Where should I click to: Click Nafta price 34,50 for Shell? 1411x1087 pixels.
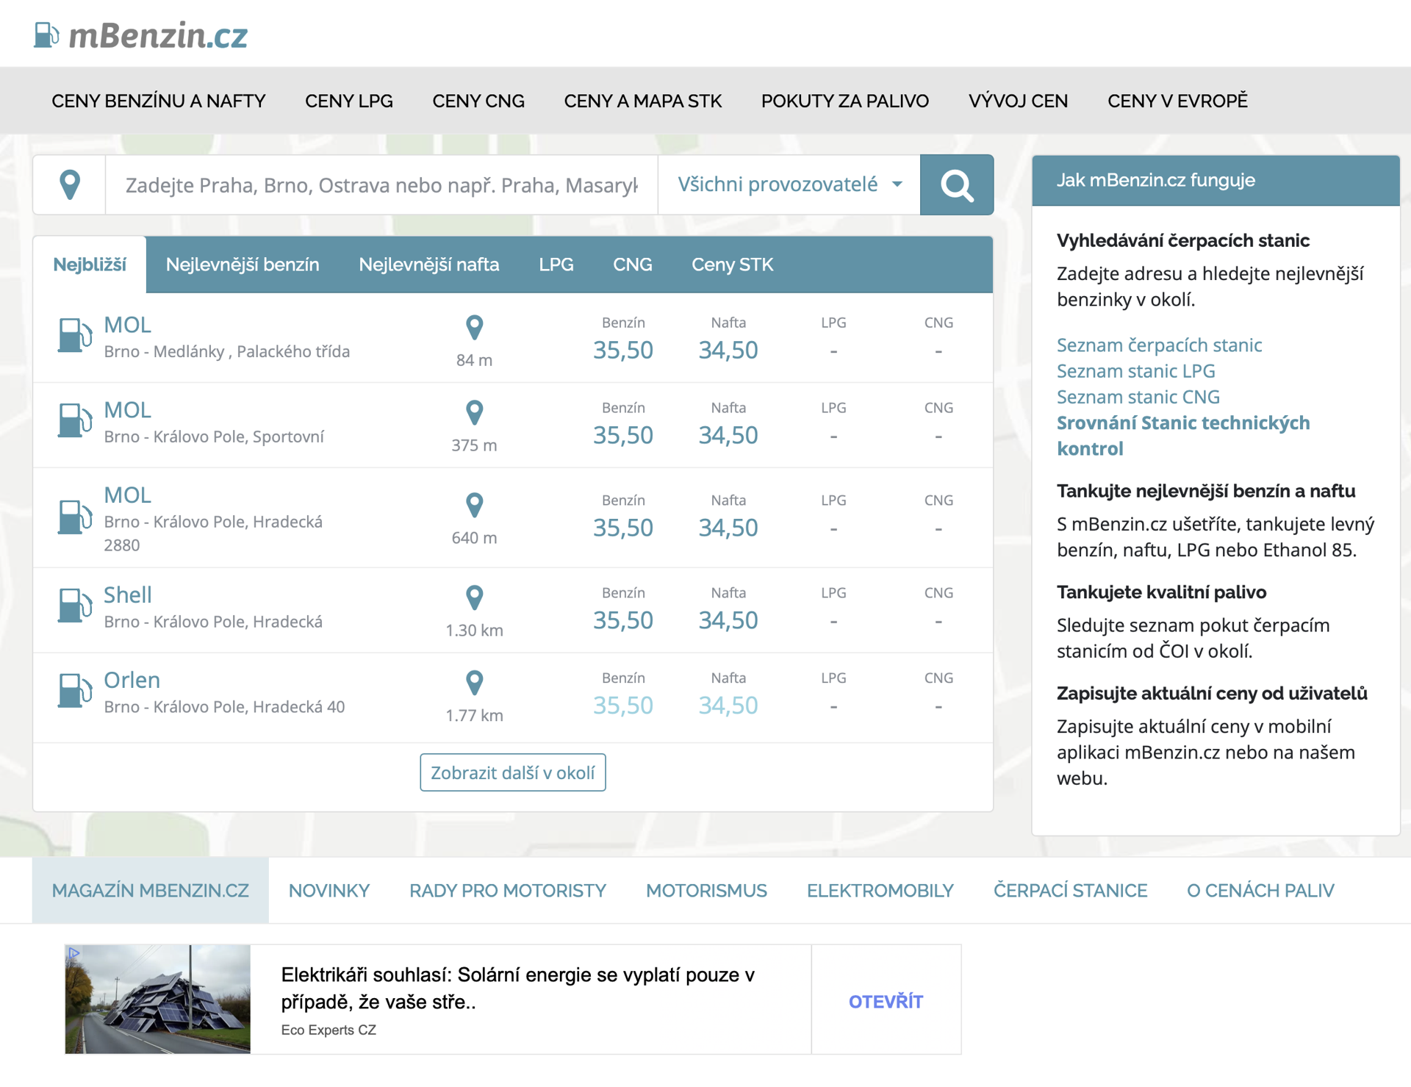[728, 620]
